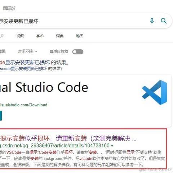173x173 pixels.
Task: Open the 学术 search tab
Action: (x=40, y=36)
